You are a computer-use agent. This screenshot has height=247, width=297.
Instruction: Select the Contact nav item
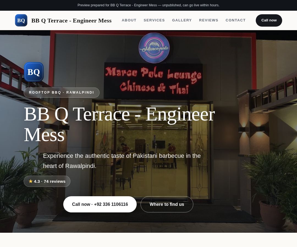coord(235,20)
